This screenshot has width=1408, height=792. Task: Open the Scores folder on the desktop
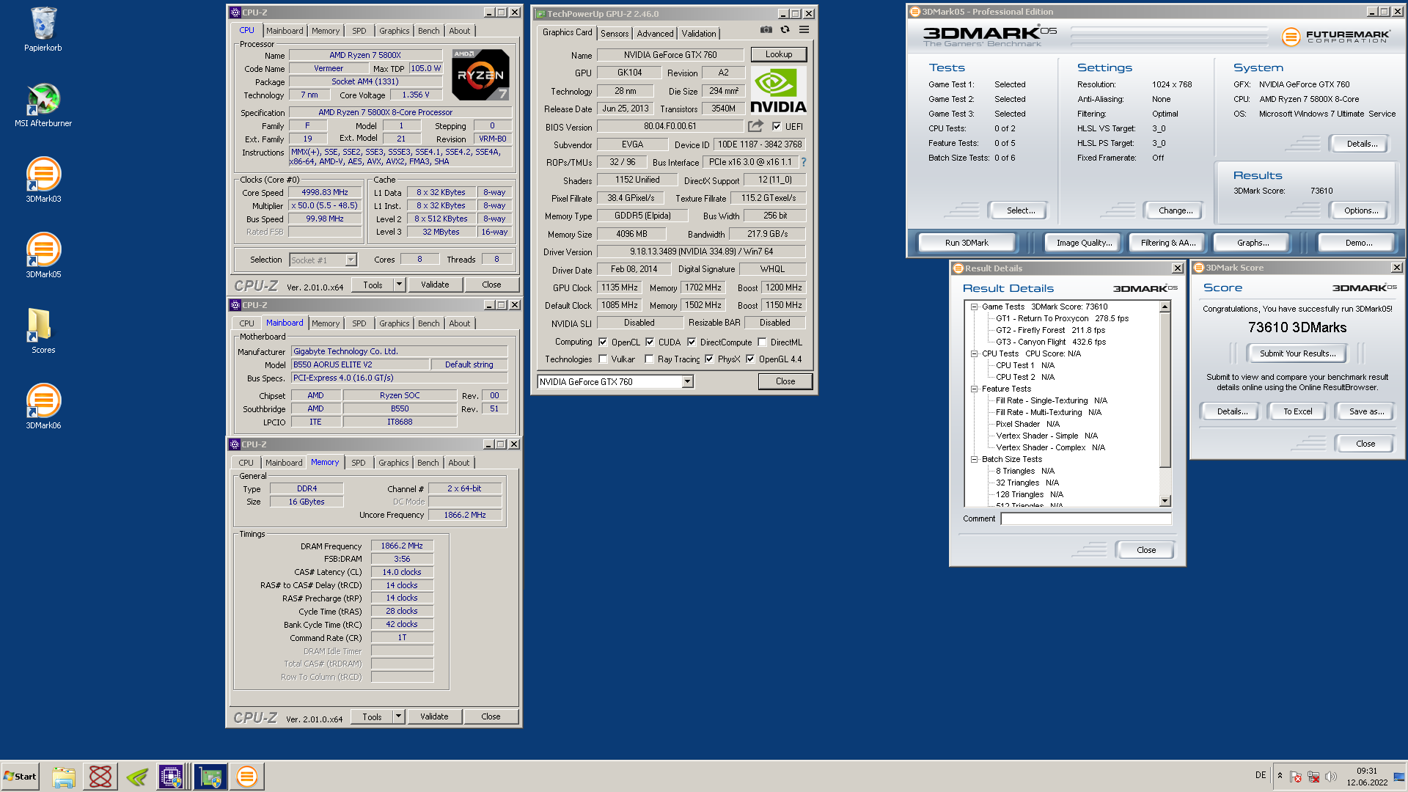click(43, 331)
